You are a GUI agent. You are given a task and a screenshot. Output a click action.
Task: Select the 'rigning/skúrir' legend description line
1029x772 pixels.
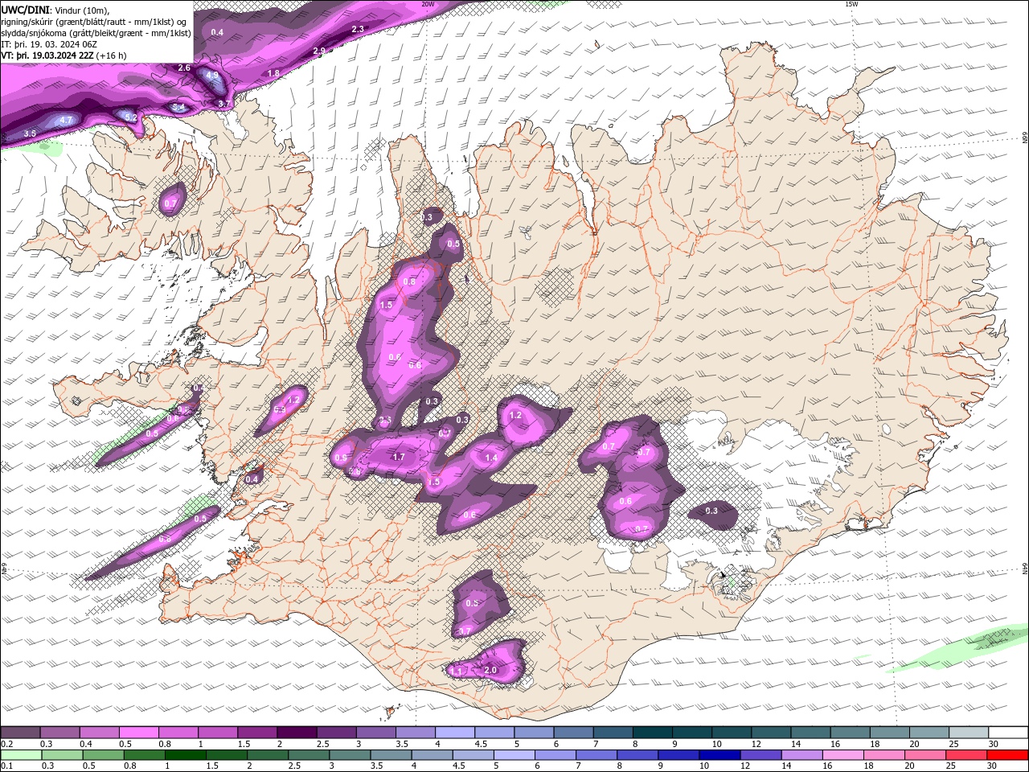point(94,21)
